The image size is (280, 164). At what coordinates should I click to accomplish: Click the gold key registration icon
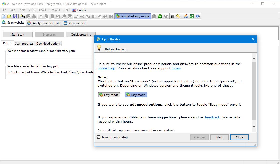click(x=178, y=16)
